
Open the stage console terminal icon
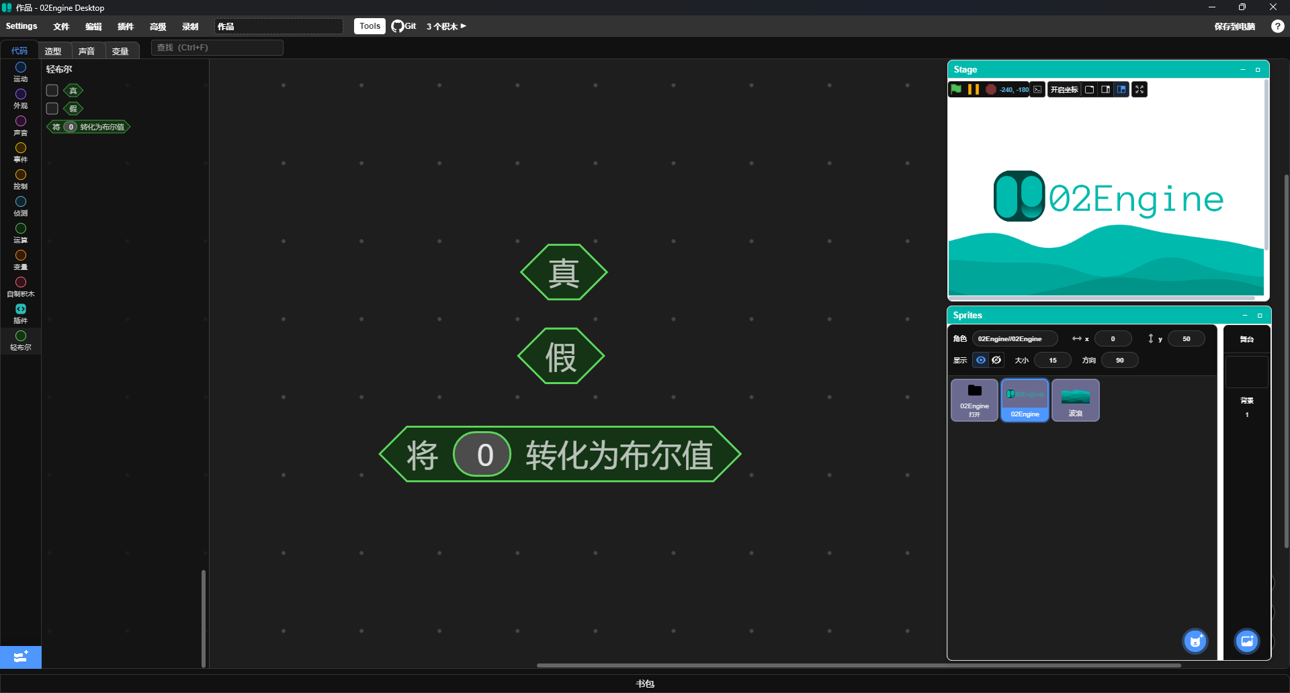1038,89
